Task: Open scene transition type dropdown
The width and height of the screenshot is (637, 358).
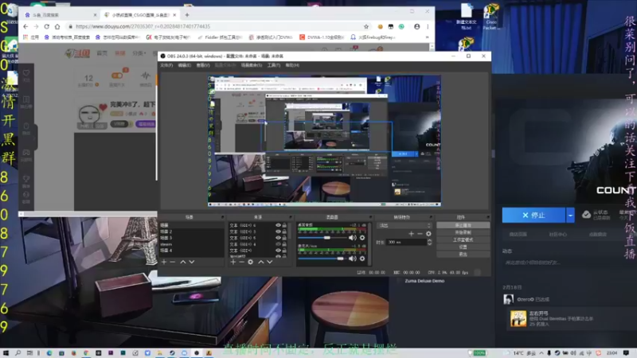Action: tap(404, 225)
